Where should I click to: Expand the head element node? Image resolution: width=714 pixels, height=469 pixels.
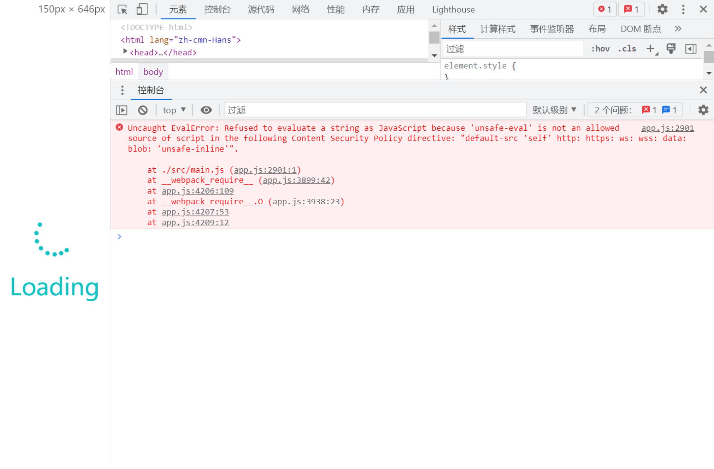click(x=125, y=52)
